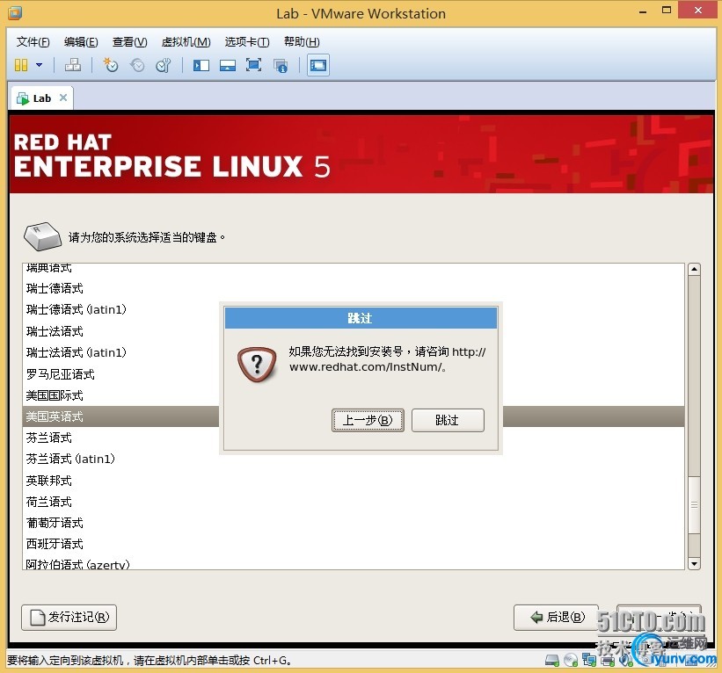The image size is (722, 673).
Task: Click the pause virtual machine toolbar icon
Action: point(21,65)
